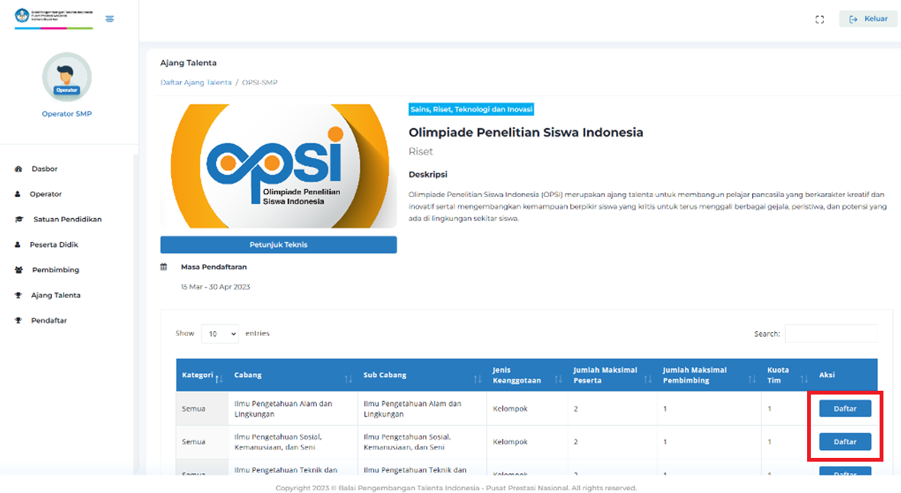Image resolution: width=901 pixels, height=493 pixels.
Task: Click the OPSI-SMP breadcrumb text
Action: tap(260, 82)
